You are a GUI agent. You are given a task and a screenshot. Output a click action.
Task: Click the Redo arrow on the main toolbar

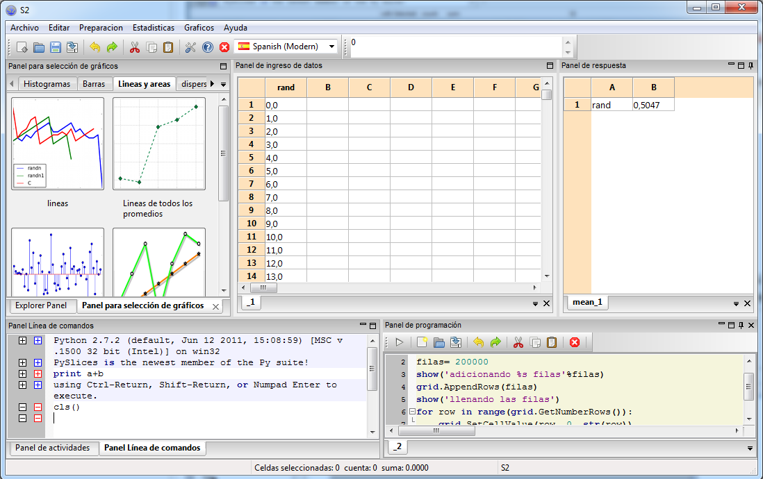click(x=112, y=47)
